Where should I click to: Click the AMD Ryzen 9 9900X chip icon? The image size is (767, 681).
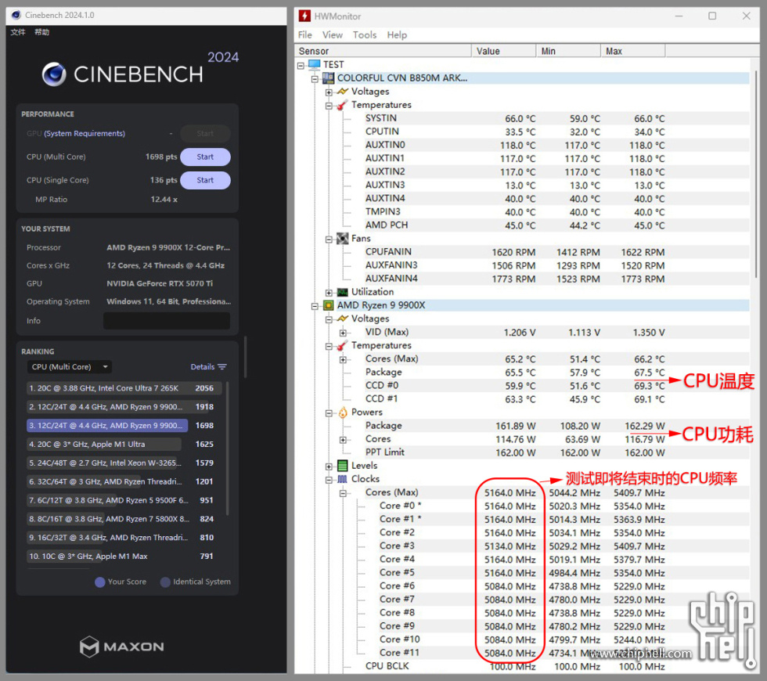(x=329, y=305)
